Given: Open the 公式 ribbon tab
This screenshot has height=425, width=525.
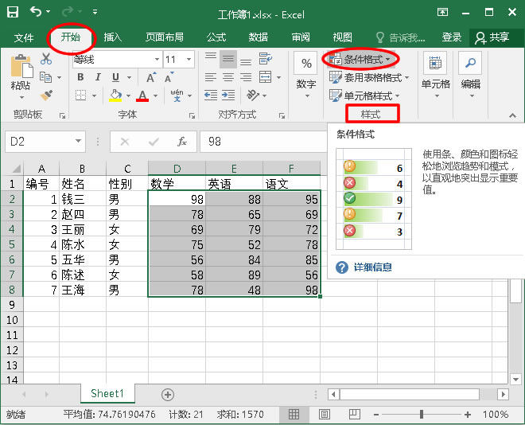Looking at the screenshot, I should pos(216,37).
